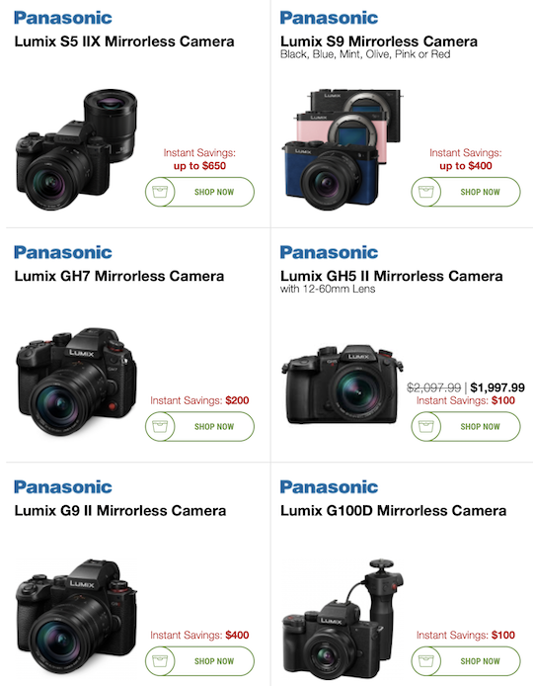
Task: Shop now for the Lumix GH5 II
Action: tap(466, 426)
